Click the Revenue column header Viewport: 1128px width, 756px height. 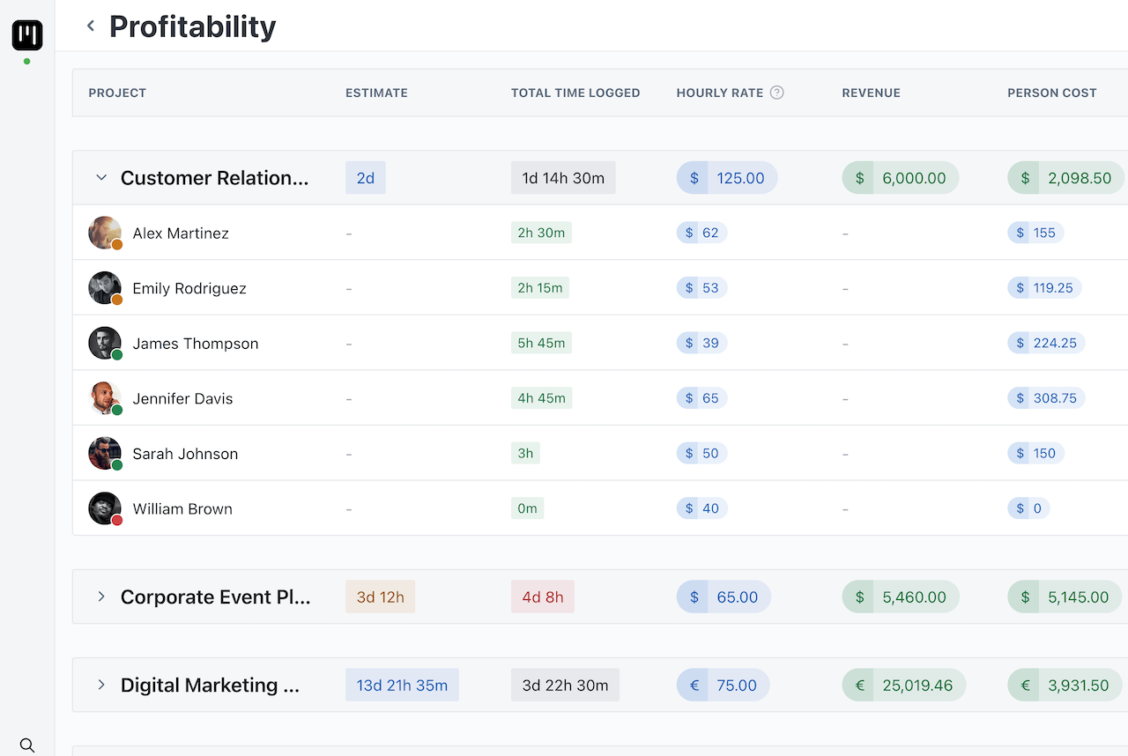[x=871, y=93]
